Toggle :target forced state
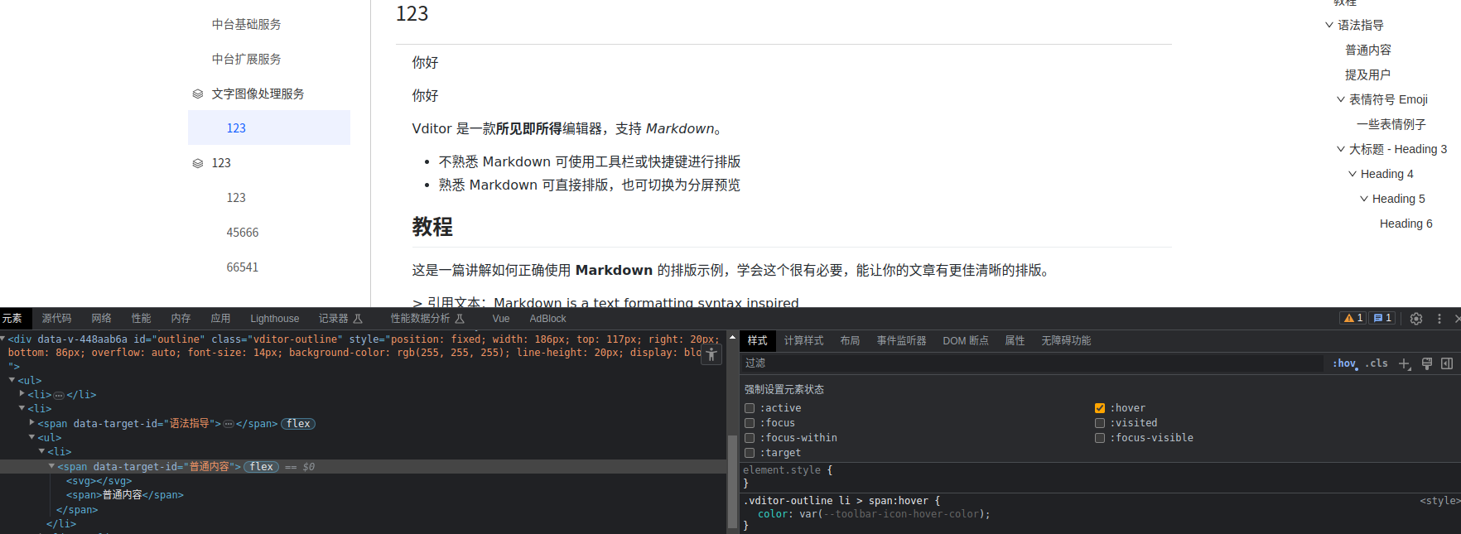Screen dimensions: 1461x534 click(x=750, y=453)
